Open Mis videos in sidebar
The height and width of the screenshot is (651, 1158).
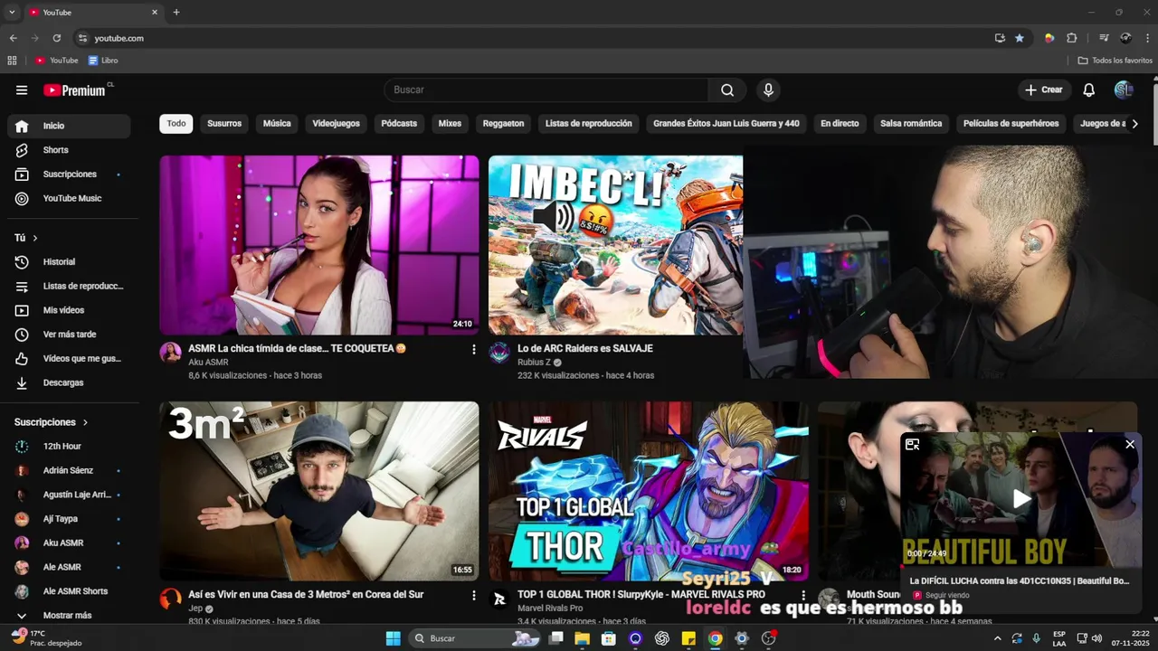70,310
